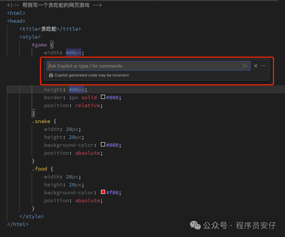The image size is (285, 237).
Task: Click the #game CSS selector
Action: coord(39,45)
